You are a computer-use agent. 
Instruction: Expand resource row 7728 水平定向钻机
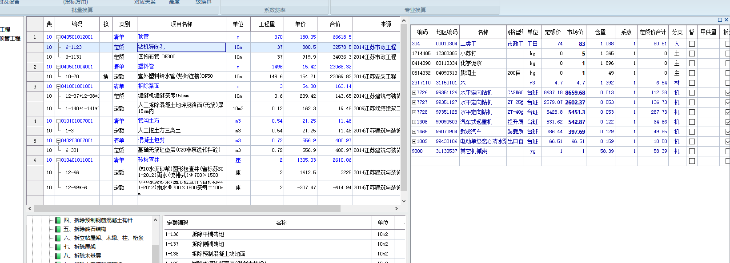pos(414,112)
